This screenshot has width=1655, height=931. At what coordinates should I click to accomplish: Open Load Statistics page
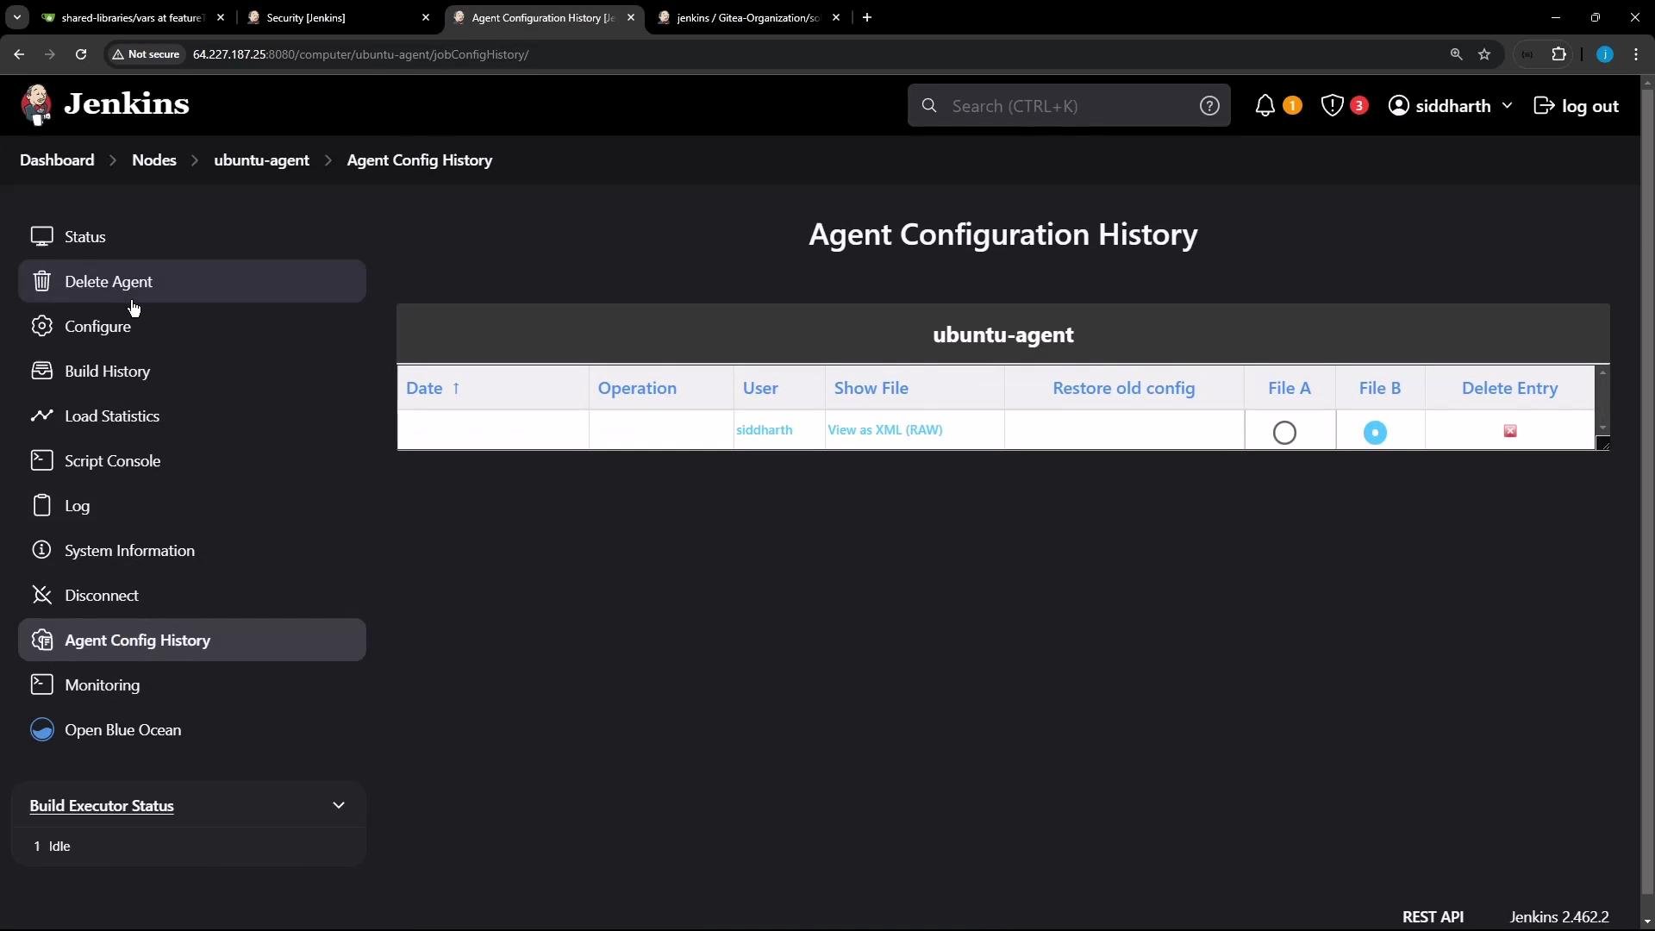pyautogui.click(x=191, y=416)
